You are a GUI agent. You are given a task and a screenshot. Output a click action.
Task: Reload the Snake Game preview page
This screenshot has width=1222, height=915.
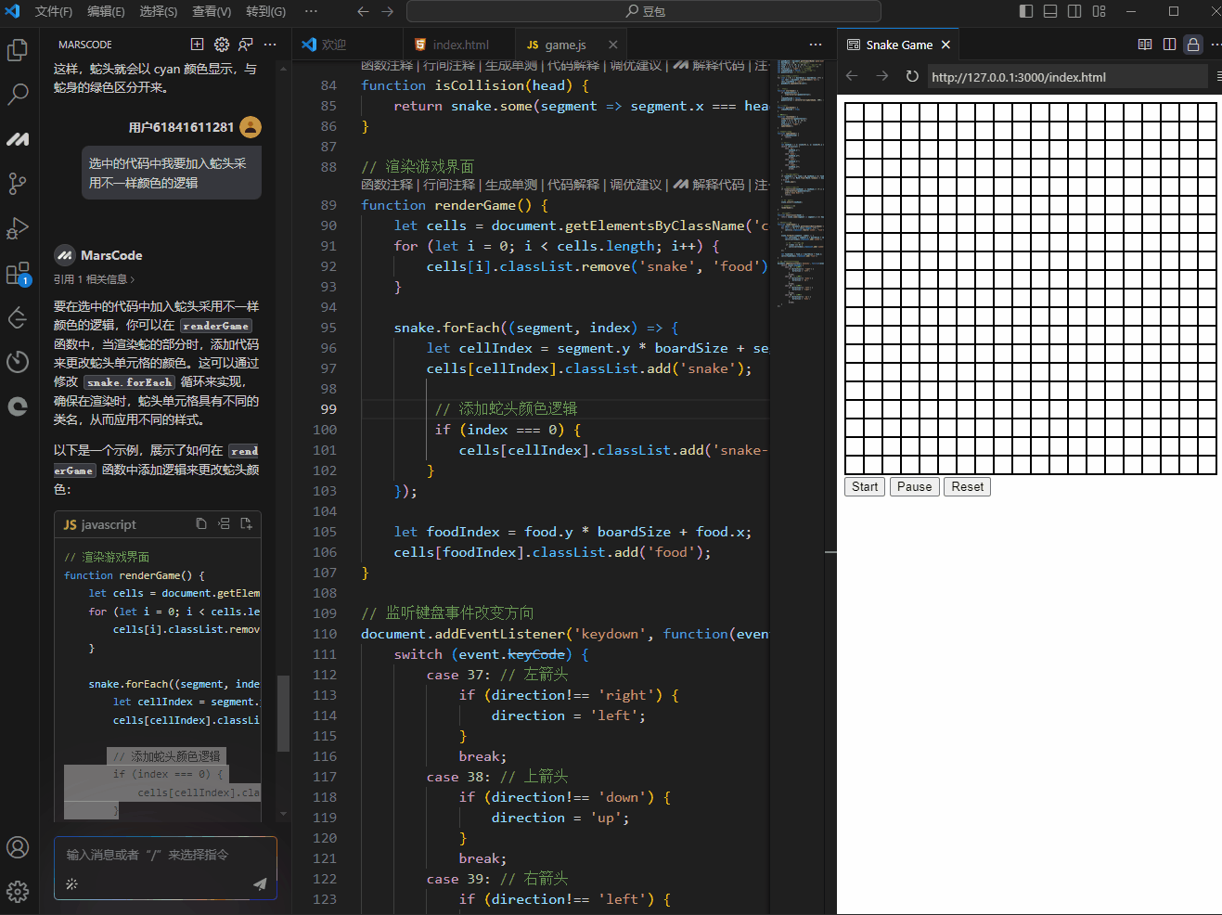coord(912,77)
